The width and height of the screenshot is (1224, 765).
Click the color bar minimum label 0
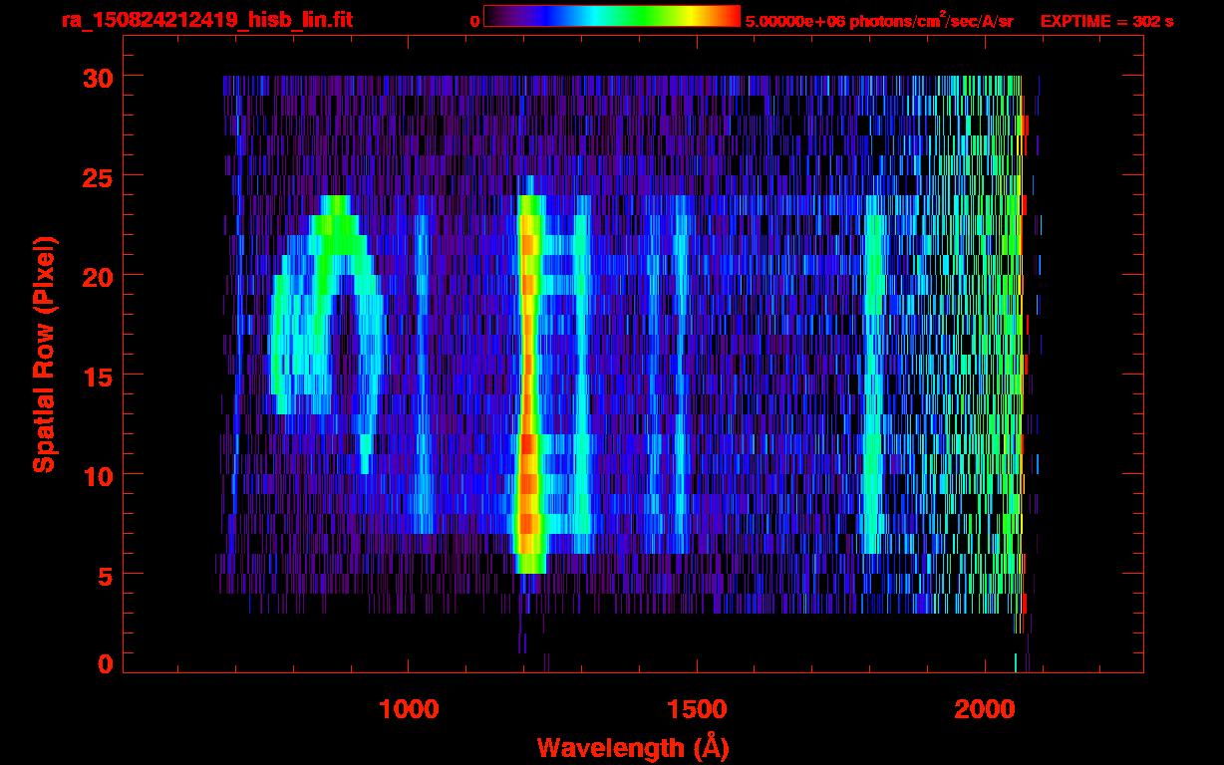474,21
